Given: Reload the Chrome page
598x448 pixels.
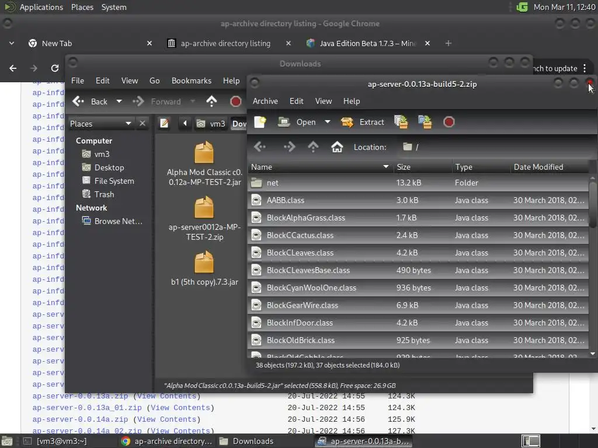Looking at the screenshot, I should tap(55, 68).
